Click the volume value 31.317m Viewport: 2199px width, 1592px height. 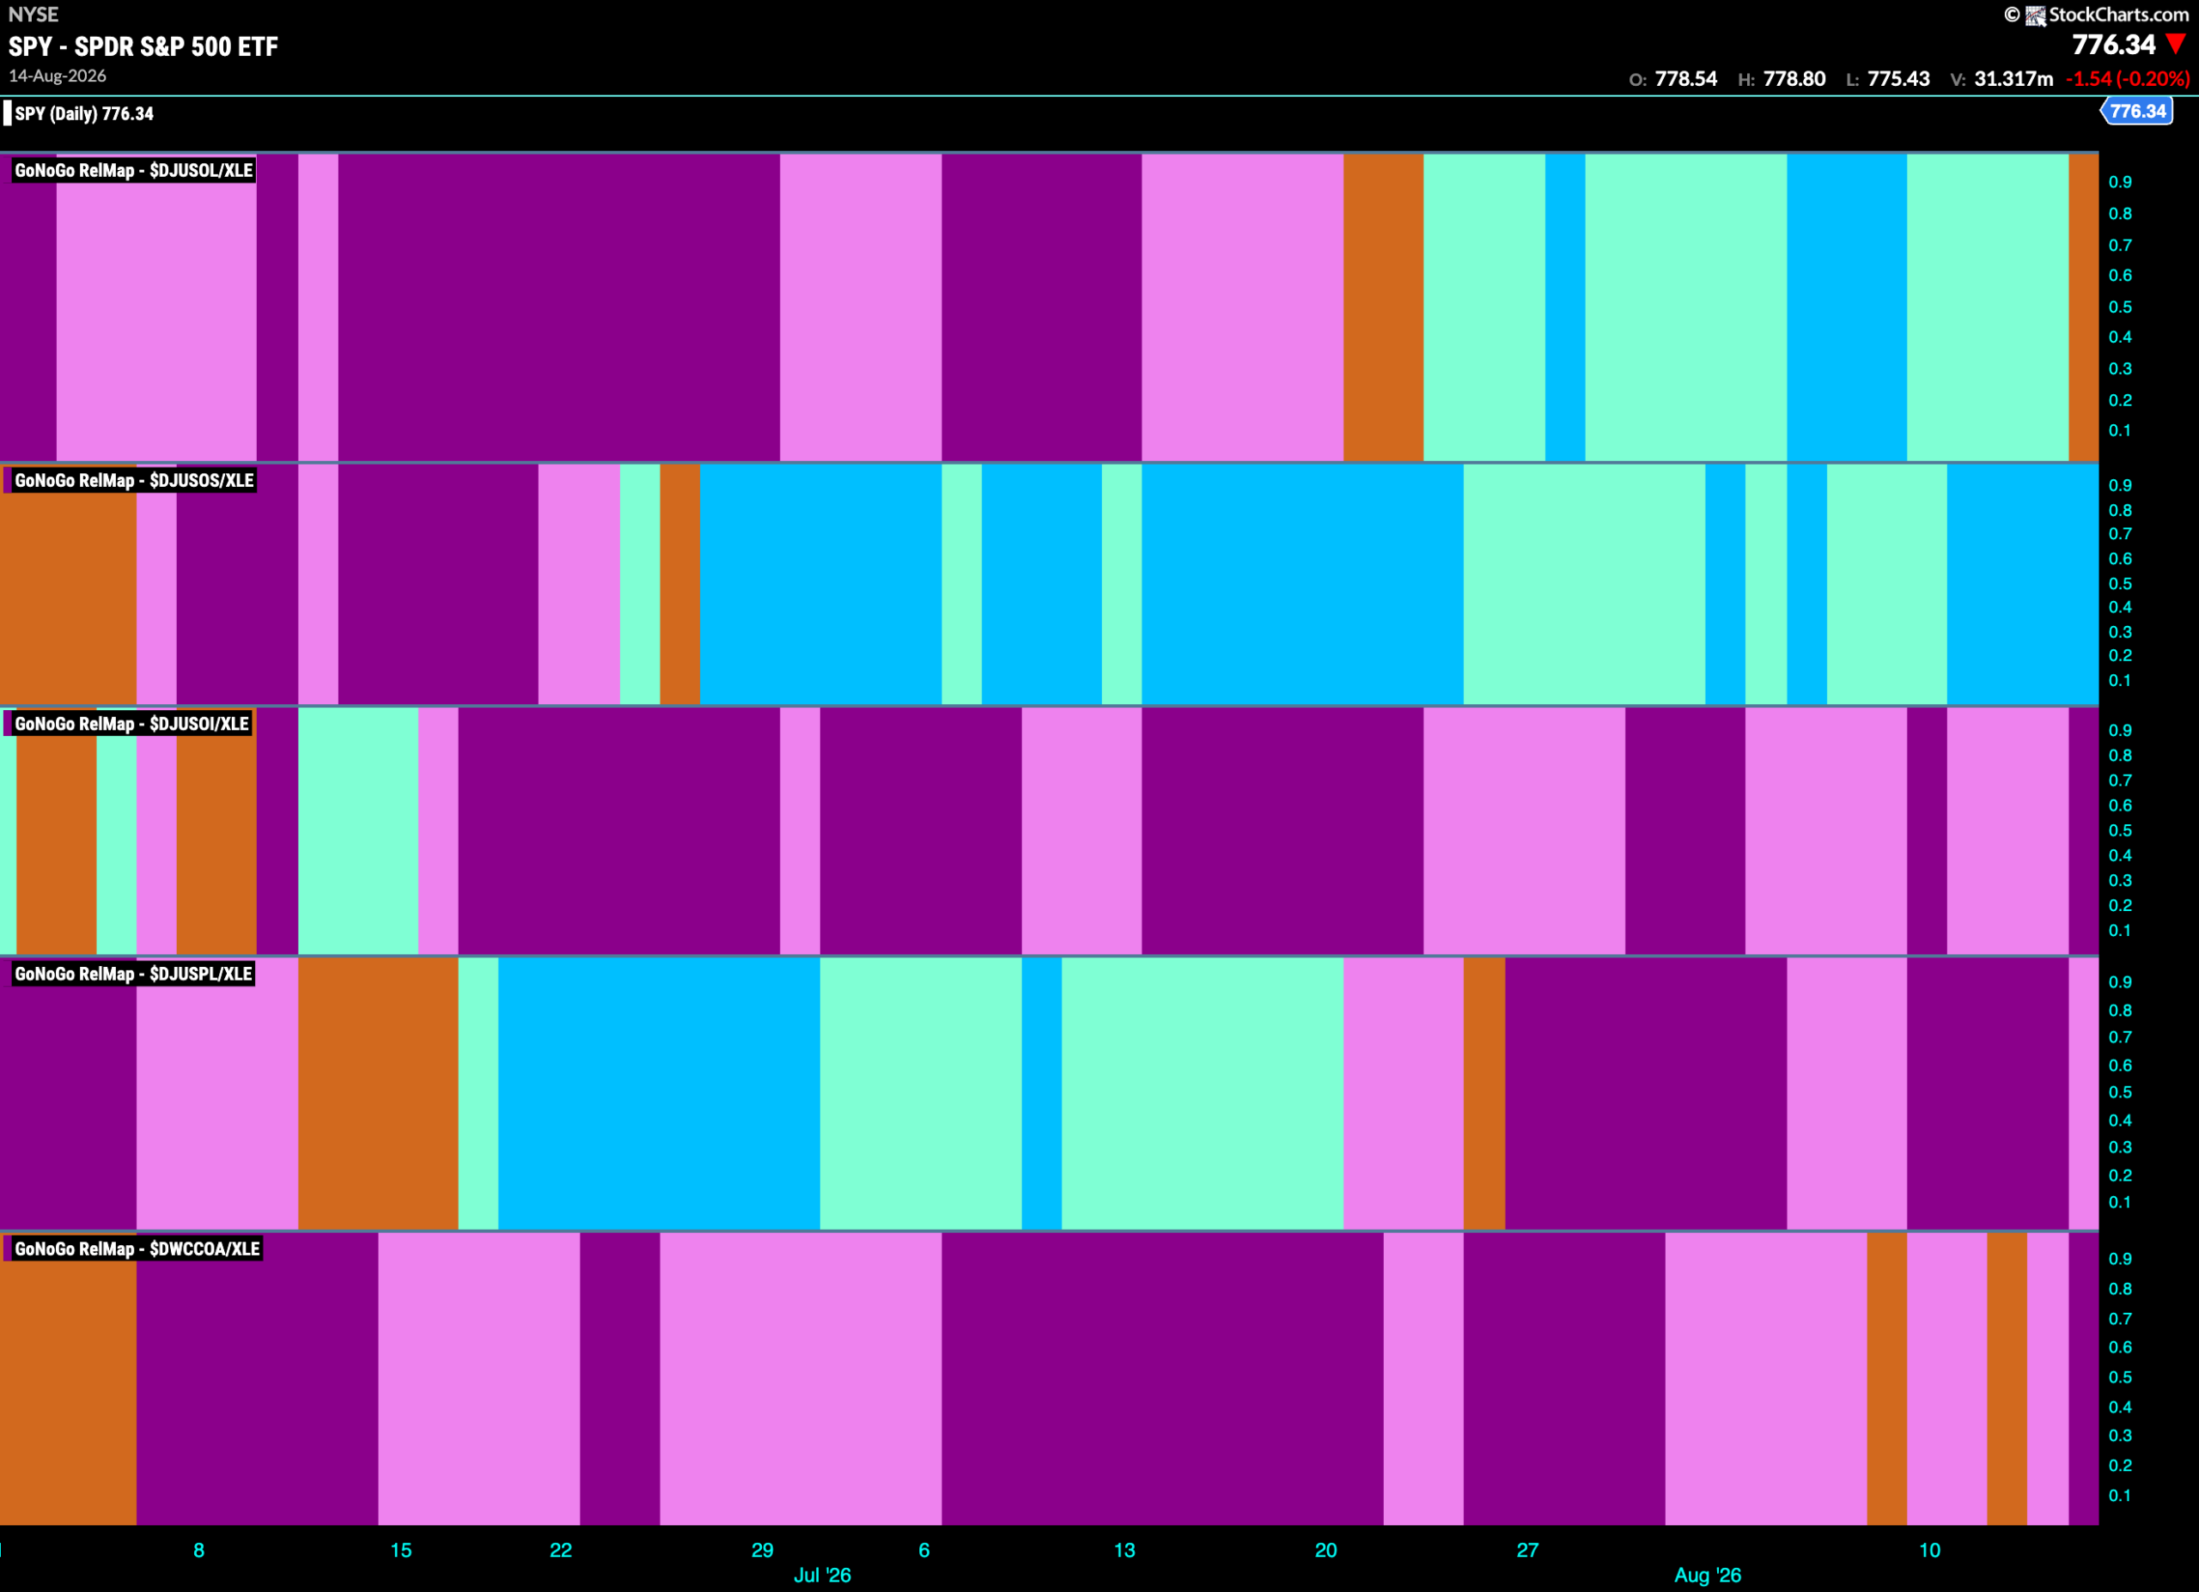pos(2013,78)
